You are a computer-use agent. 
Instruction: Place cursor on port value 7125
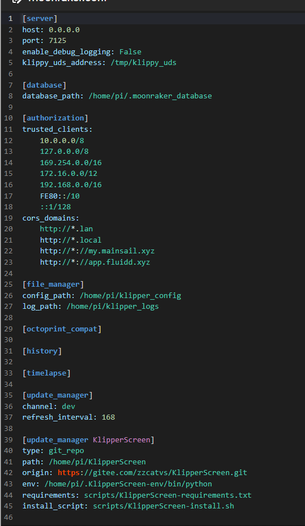click(x=57, y=41)
